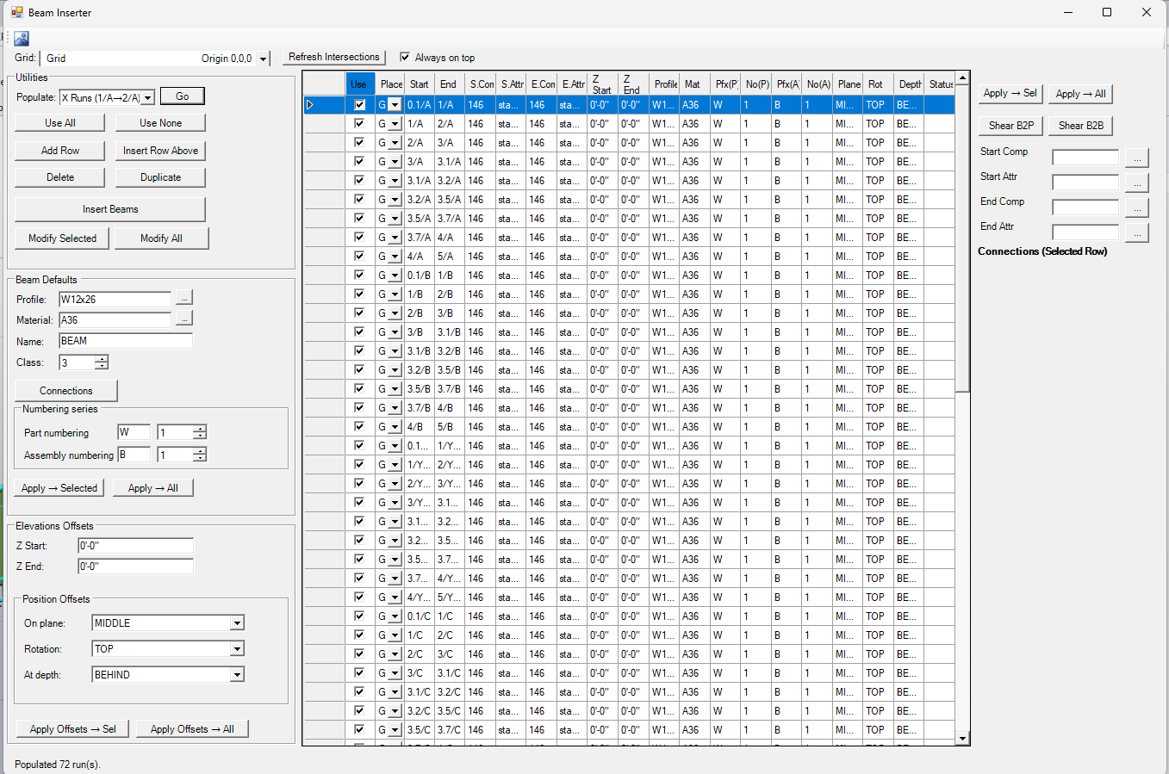Screen dimensions: 1169x774
Task: Click Duplicate button
Action: point(161,177)
